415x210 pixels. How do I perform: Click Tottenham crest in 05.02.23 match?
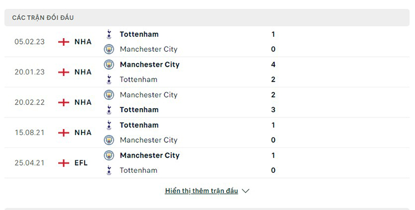109,34
